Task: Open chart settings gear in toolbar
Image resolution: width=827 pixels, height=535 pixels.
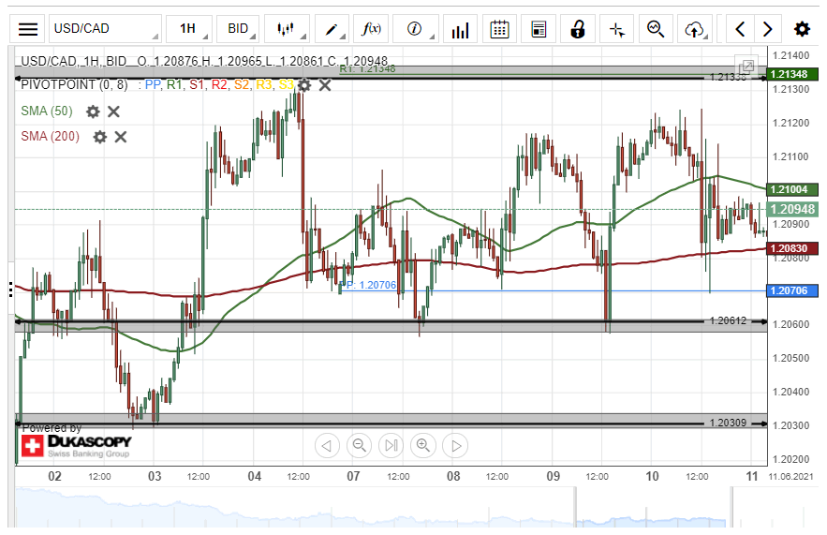Action: tap(802, 28)
